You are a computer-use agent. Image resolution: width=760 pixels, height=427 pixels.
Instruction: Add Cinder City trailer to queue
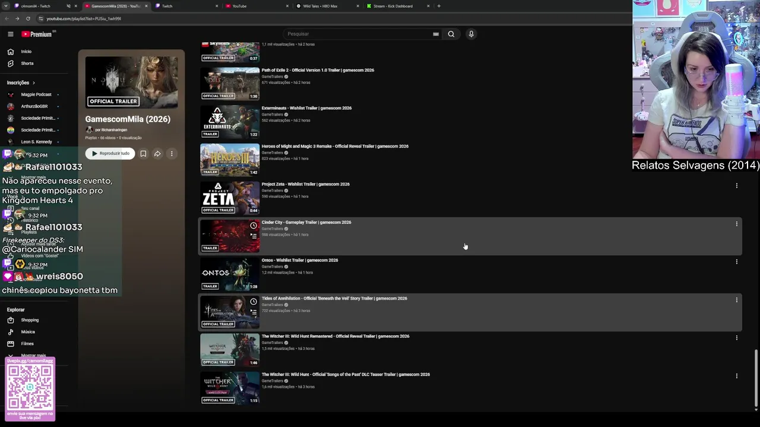click(x=254, y=236)
